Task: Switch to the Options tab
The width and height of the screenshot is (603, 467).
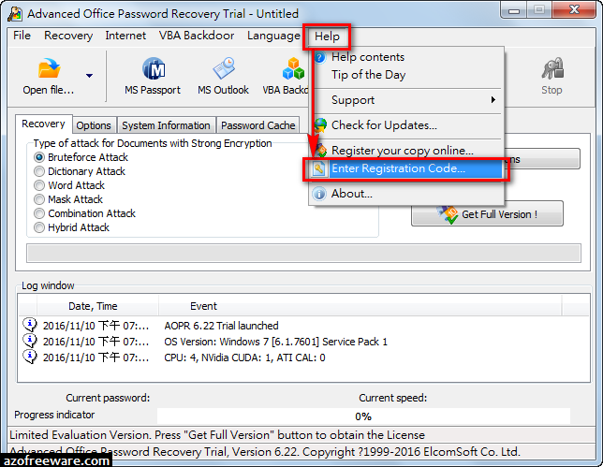Action: pyautogui.click(x=94, y=125)
